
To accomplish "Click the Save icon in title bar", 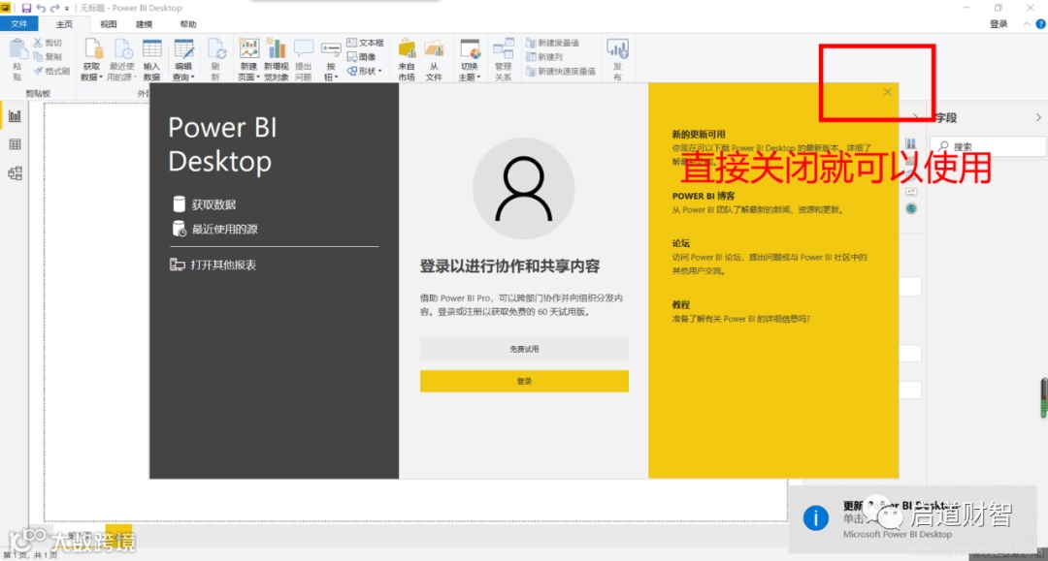I will tap(26, 8).
